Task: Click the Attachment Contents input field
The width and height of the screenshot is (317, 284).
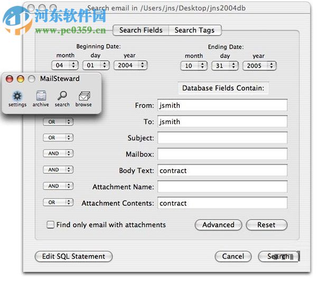Action: [222, 203]
